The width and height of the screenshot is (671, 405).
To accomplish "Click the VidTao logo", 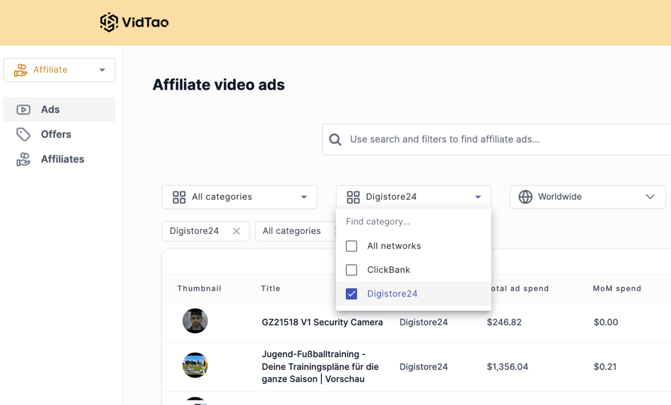I will pyautogui.click(x=134, y=22).
